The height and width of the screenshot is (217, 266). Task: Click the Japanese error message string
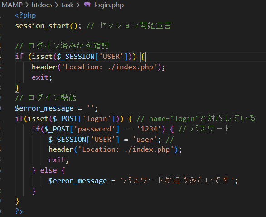177,180
